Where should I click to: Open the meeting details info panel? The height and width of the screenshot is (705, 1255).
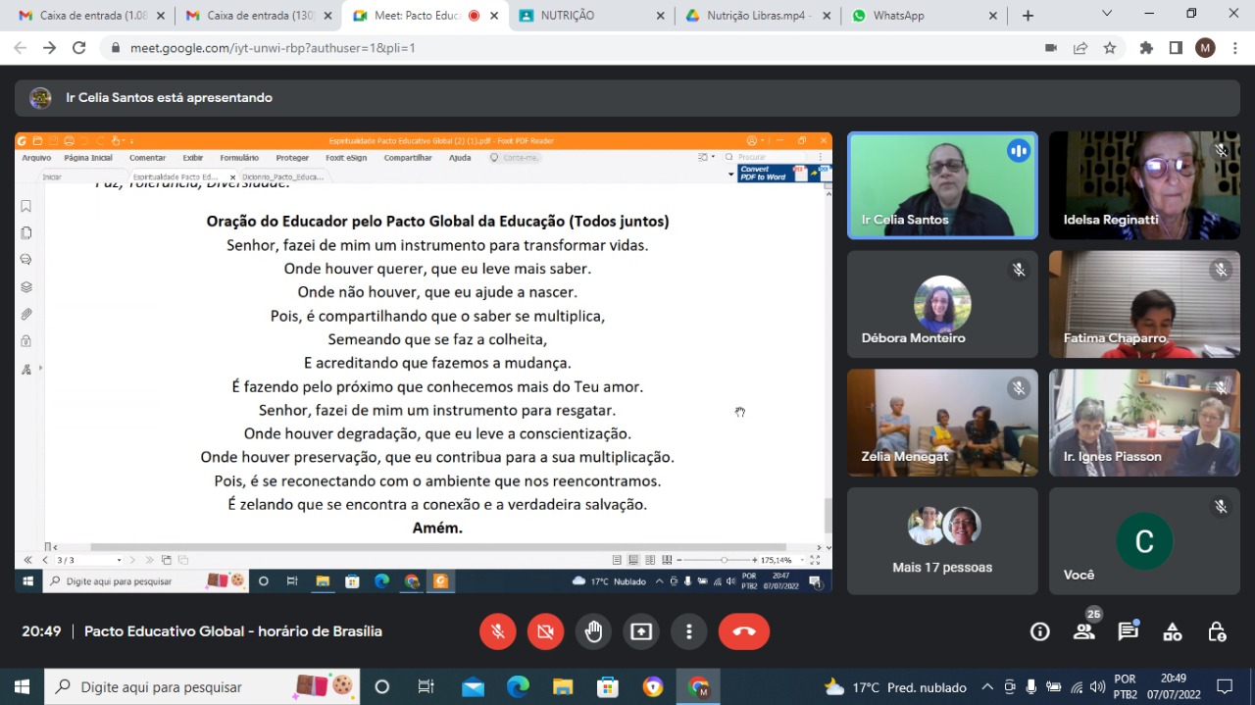point(1040,631)
